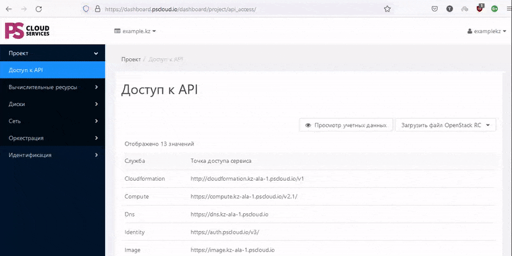Click the dns.kz-ala-1.pscloud.io endpoint

[230, 215]
